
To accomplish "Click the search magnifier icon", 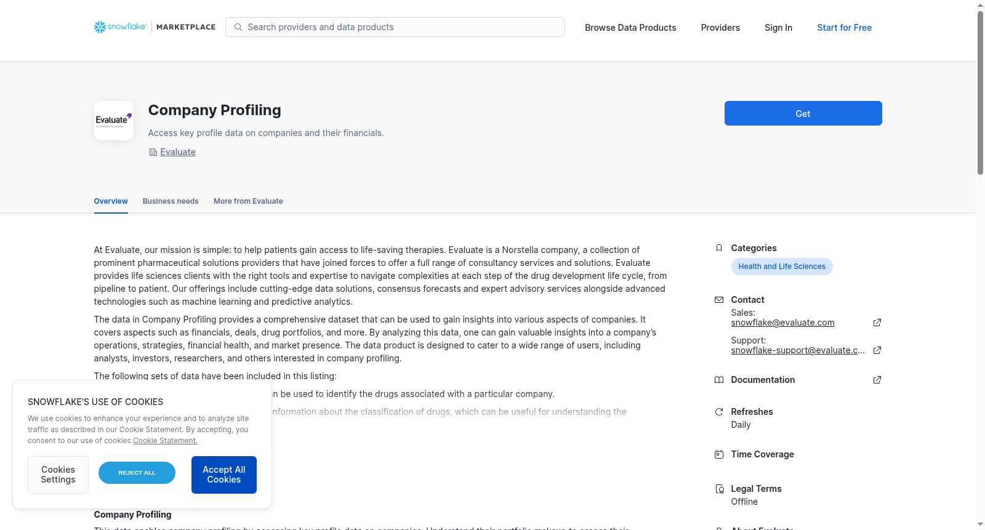I will 238,27.
